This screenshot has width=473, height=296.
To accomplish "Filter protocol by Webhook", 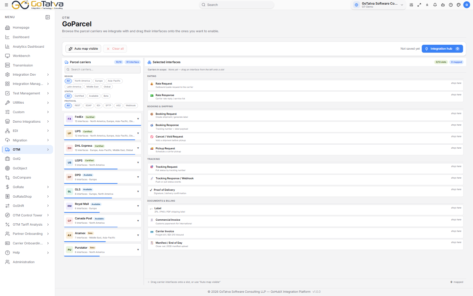I will tap(130, 106).
